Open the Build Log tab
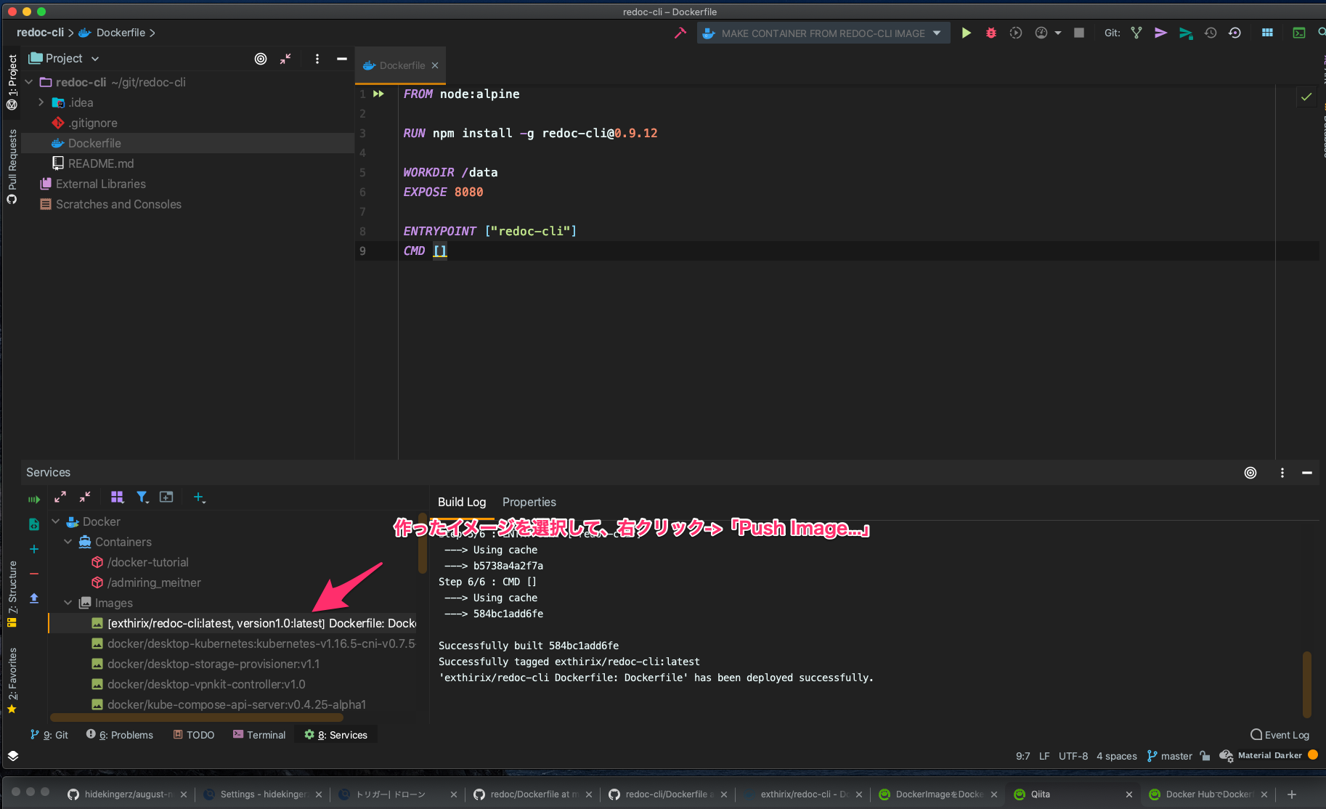The image size is (1326, 809). [x=462, y=502]
